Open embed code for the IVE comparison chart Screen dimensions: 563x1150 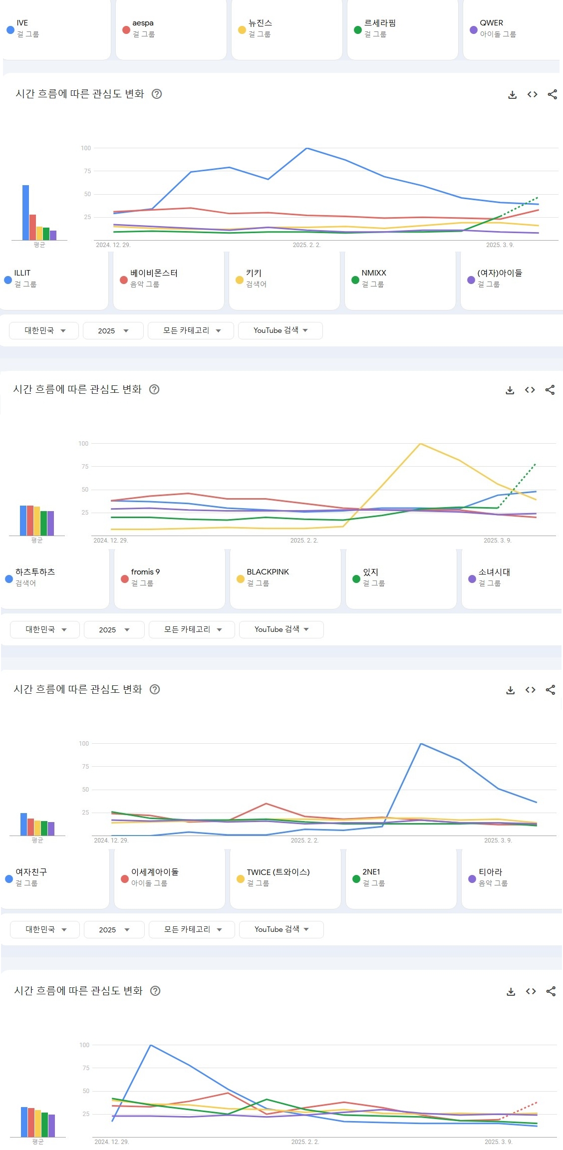pyautogui.click(x=532, y=94)
